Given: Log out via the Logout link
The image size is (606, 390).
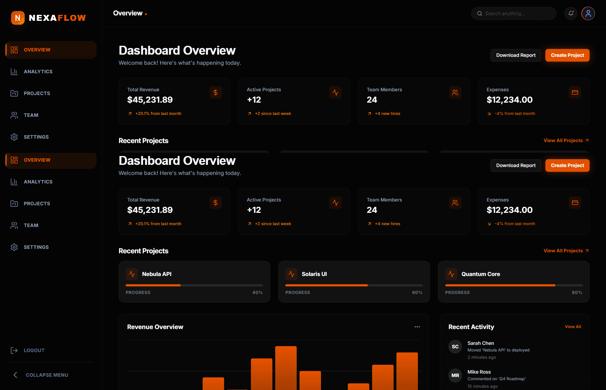Looking at the screenshot, I should coord(34,350).
